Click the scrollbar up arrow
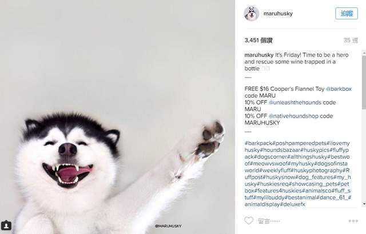Screen dimensions: 366x234 364,53
